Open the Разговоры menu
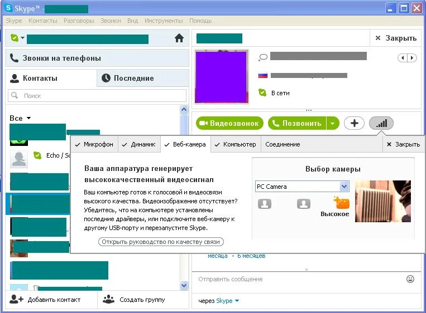 pyautogui.click(x=79, y=21)
